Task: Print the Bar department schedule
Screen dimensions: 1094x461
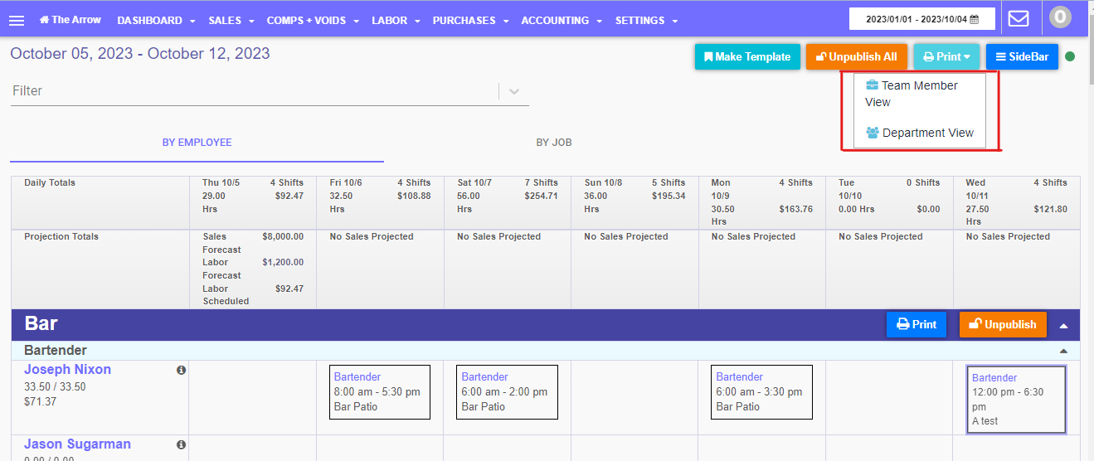Action: pyautogui.click(x=916, y=324)
